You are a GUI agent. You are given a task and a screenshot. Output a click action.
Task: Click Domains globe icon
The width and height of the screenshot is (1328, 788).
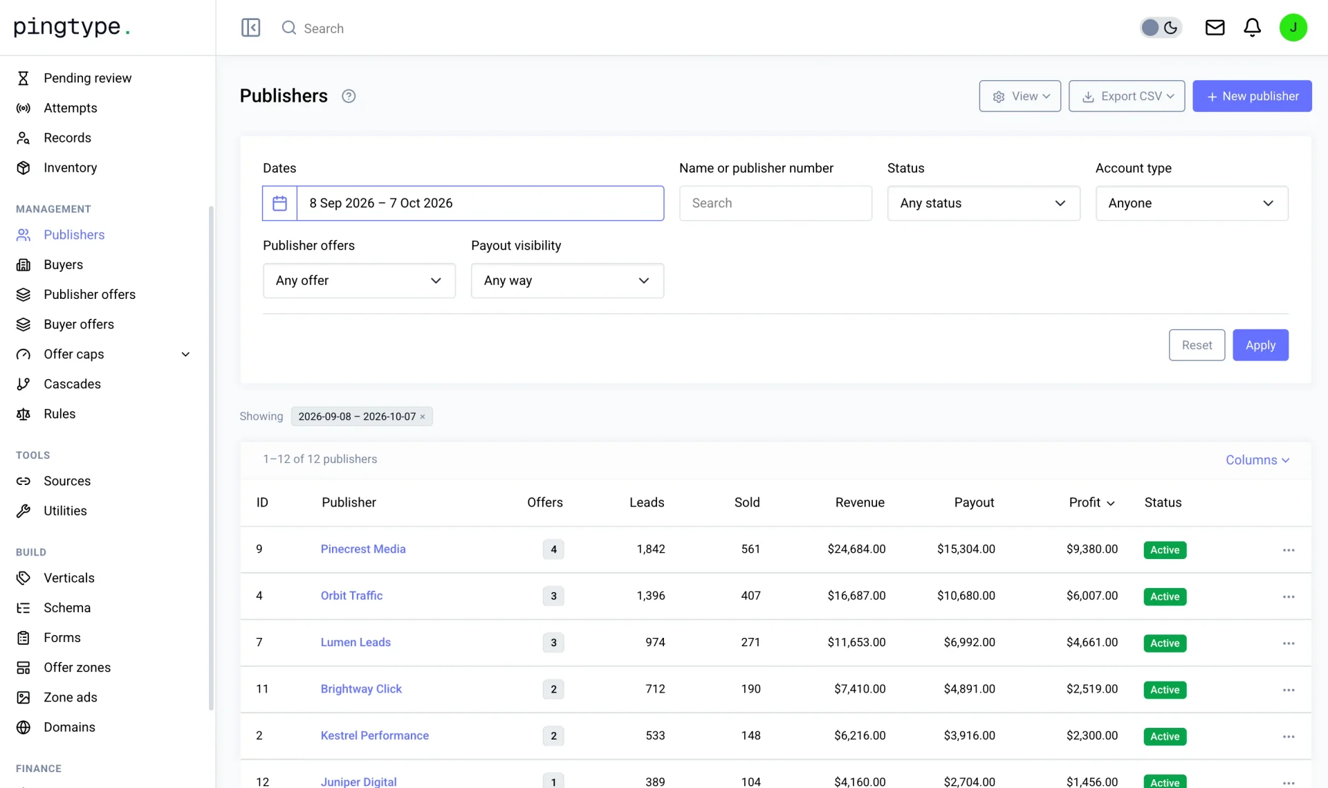(x=24, y=727)
